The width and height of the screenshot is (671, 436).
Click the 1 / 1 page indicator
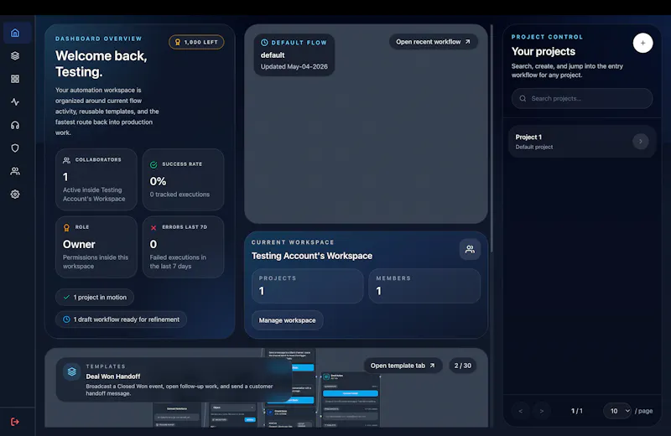click(x=576, y=411)
